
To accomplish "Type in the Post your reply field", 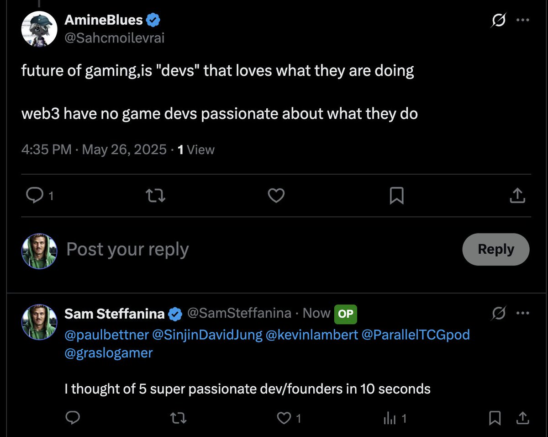I will point(228,250).
